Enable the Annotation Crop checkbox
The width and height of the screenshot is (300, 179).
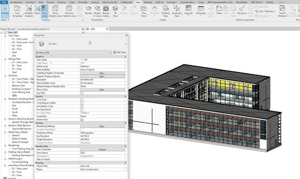[x=82, y=107]
